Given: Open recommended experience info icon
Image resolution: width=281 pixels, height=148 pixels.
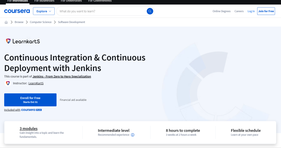Looking at the screenshot, I should point(133,135).
